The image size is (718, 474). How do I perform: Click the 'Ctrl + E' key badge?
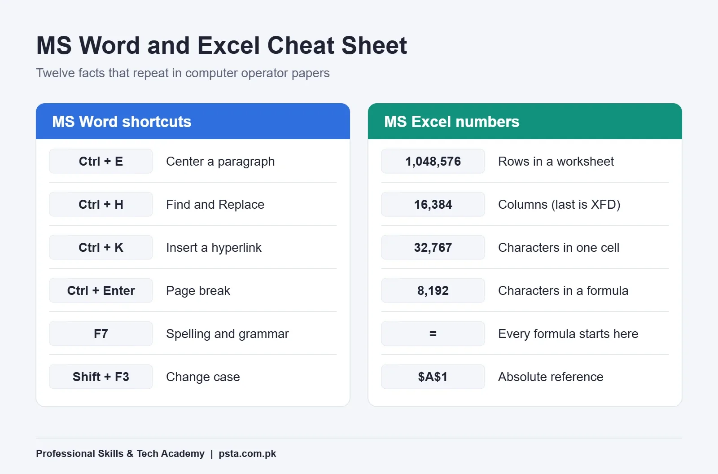click(x=101, y=161)
